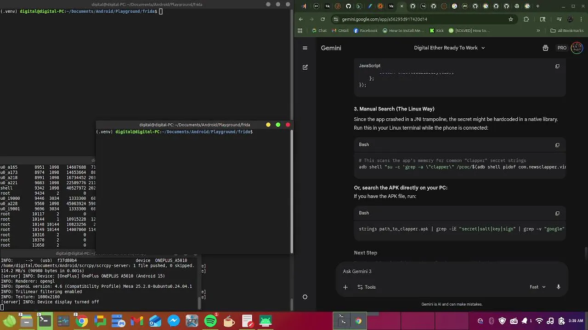588x330 pixels.
Task: Click the scrcpy terminal scrollbar
Action: [x=199, y=302]
